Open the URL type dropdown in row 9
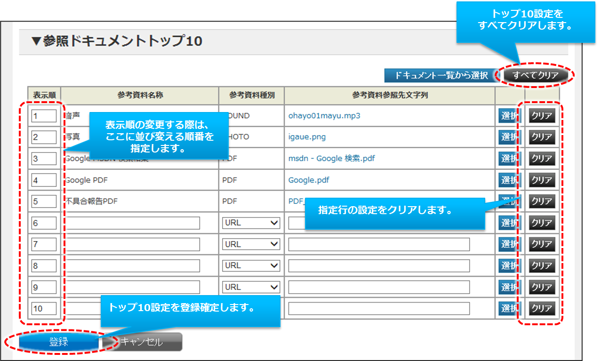 [x=251, y=287]
